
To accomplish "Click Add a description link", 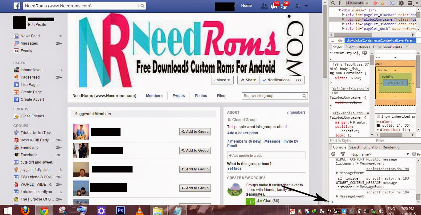I will pyautogui.click(x=243, y=133).
